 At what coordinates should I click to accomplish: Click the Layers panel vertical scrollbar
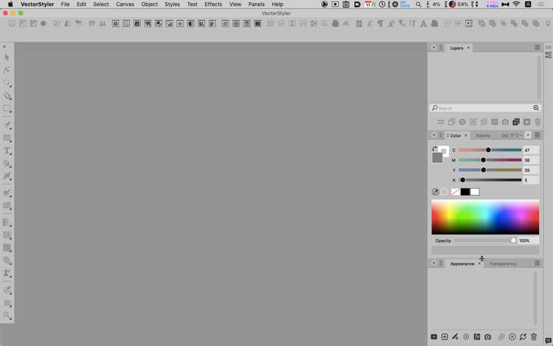pyautogui.click(x=538, y=77)
